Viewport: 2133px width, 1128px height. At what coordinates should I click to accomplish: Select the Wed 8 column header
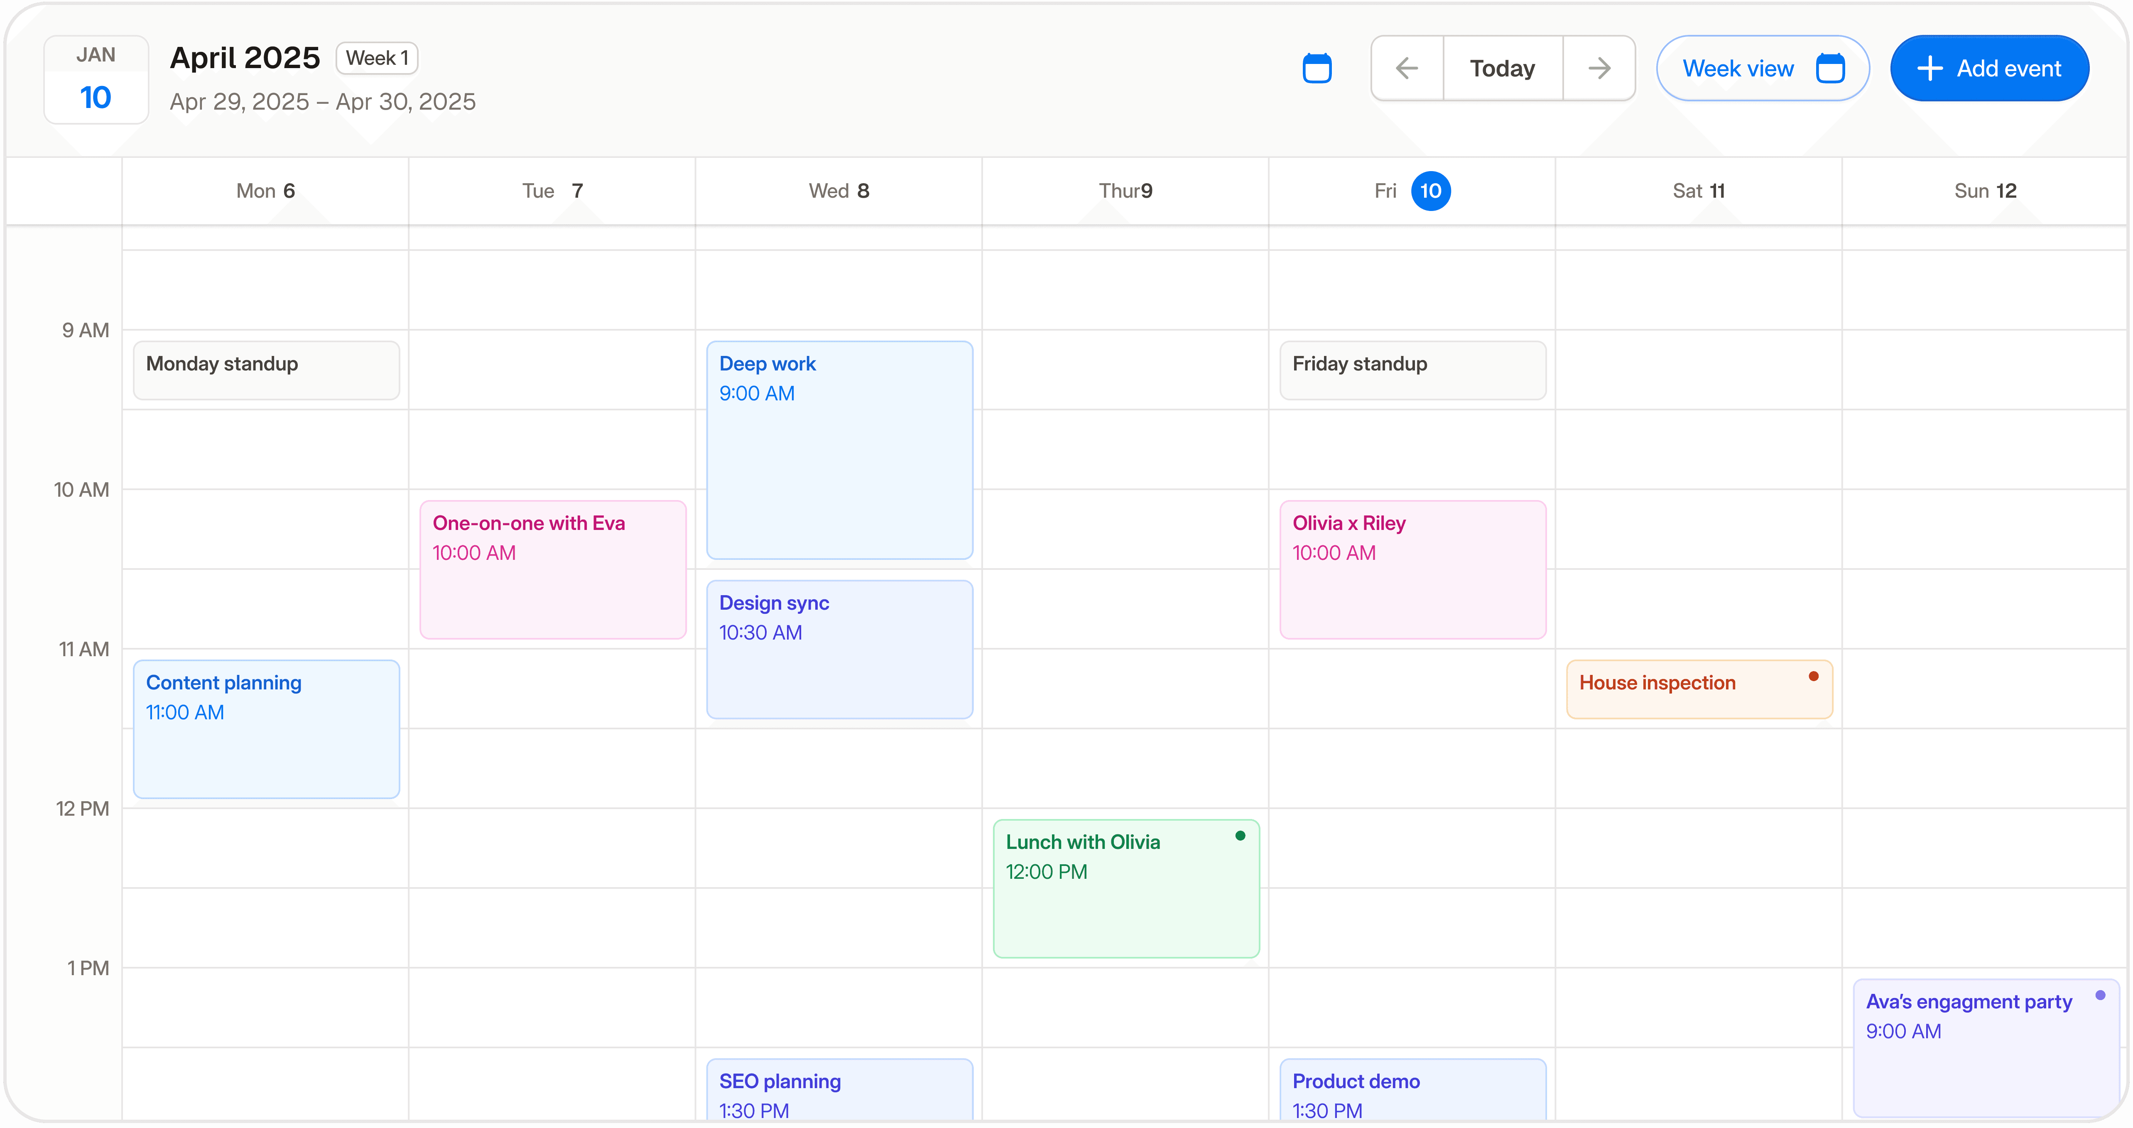tap(839, 191)
